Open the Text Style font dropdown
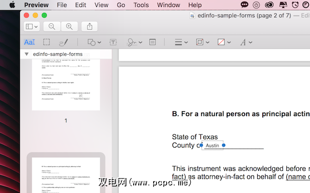This screenshot has width=310, height=193. (x=246, y=42)
